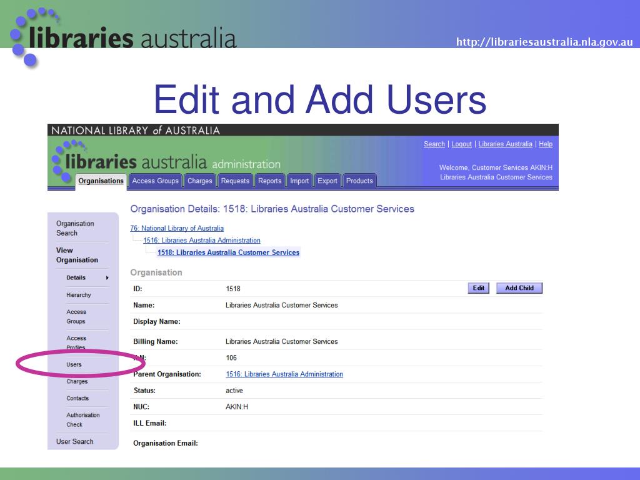Viewport: 640px width, 480px height.
Task: Click the Organisation Email label
Action: point(165,443)
